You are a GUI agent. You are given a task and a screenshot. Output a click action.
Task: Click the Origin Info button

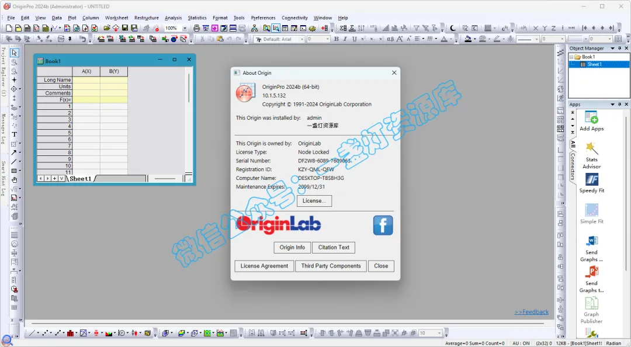coord(292,247)
